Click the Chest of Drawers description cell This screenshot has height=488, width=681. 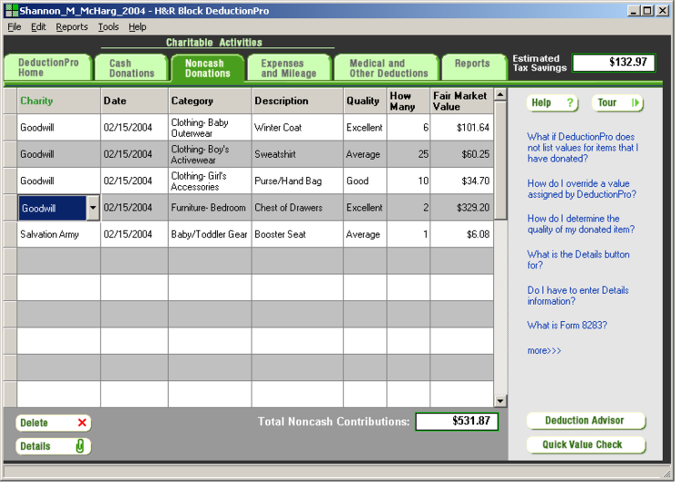298,208
